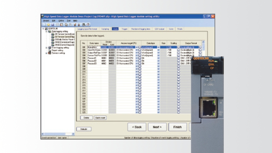This screenshot has height=153, width=272.
Task: Click the data name input field in row 001
Action: coord(94,47)
